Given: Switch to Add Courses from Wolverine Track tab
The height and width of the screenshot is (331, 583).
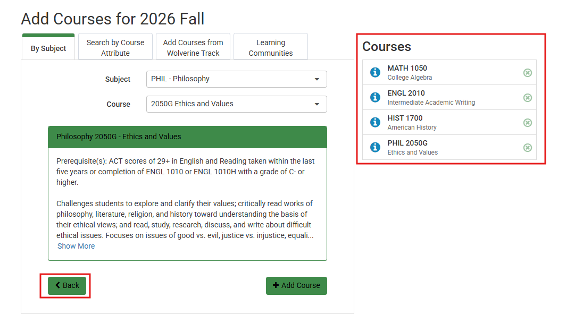Looking at the screenshot, I should [193, 47].
